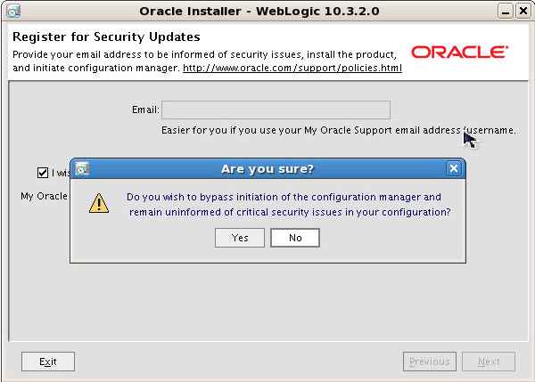Click the 'Are you sure?' dialog title icon

point(82,168)
